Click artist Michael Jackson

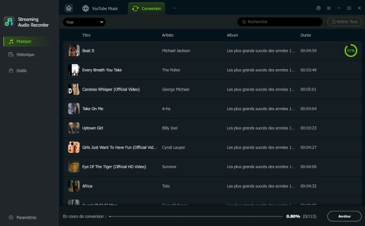click(x=176, y=51)
